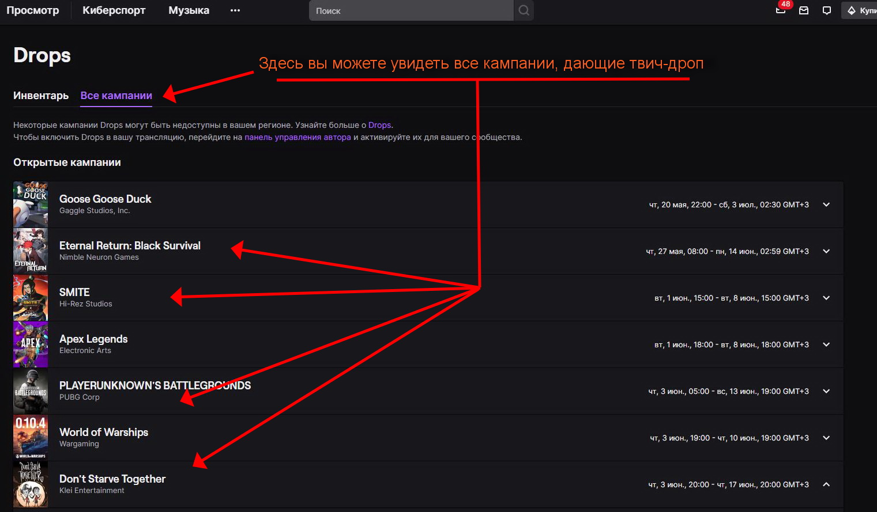
Task: Click the Bits diamond buy button
Action: point(860,10)
